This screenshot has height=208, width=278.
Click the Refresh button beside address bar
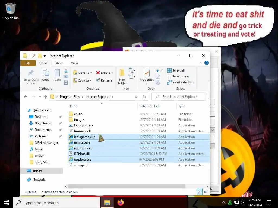point(144,97)
